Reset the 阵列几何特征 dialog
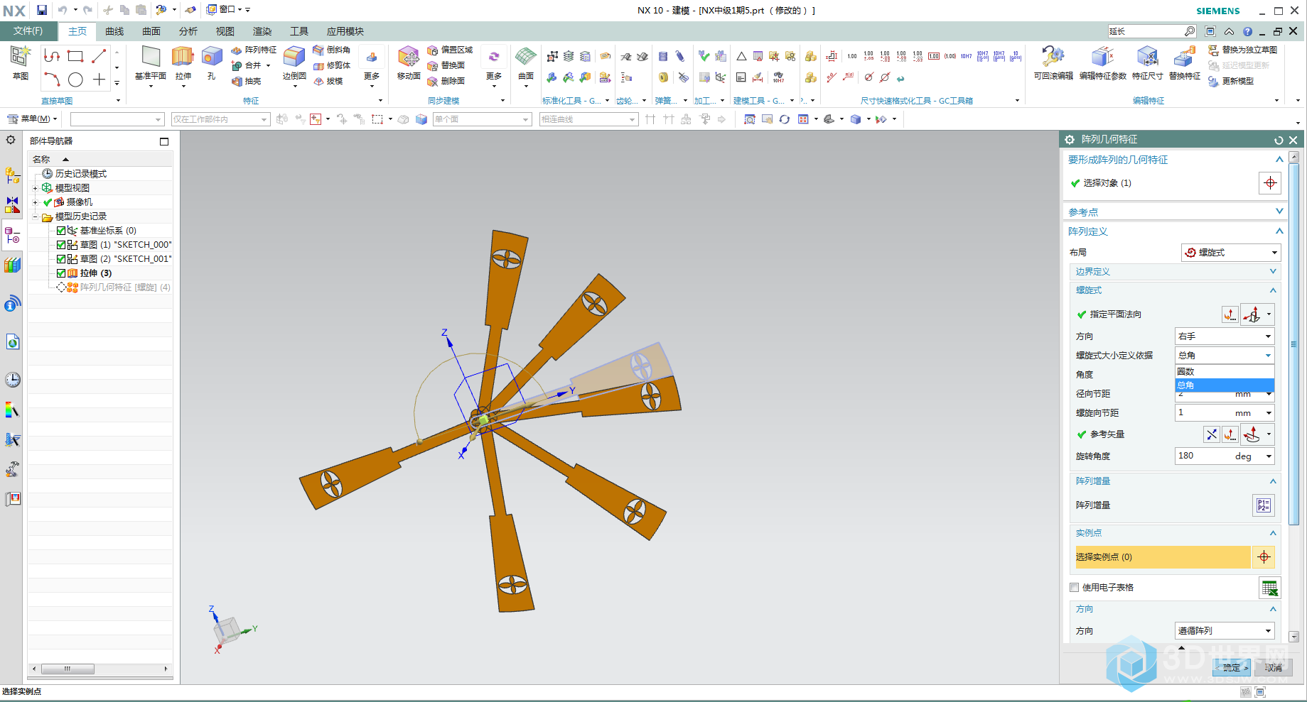The width and height of the screenshot is (1307, 702). [x=1279, y=140]
